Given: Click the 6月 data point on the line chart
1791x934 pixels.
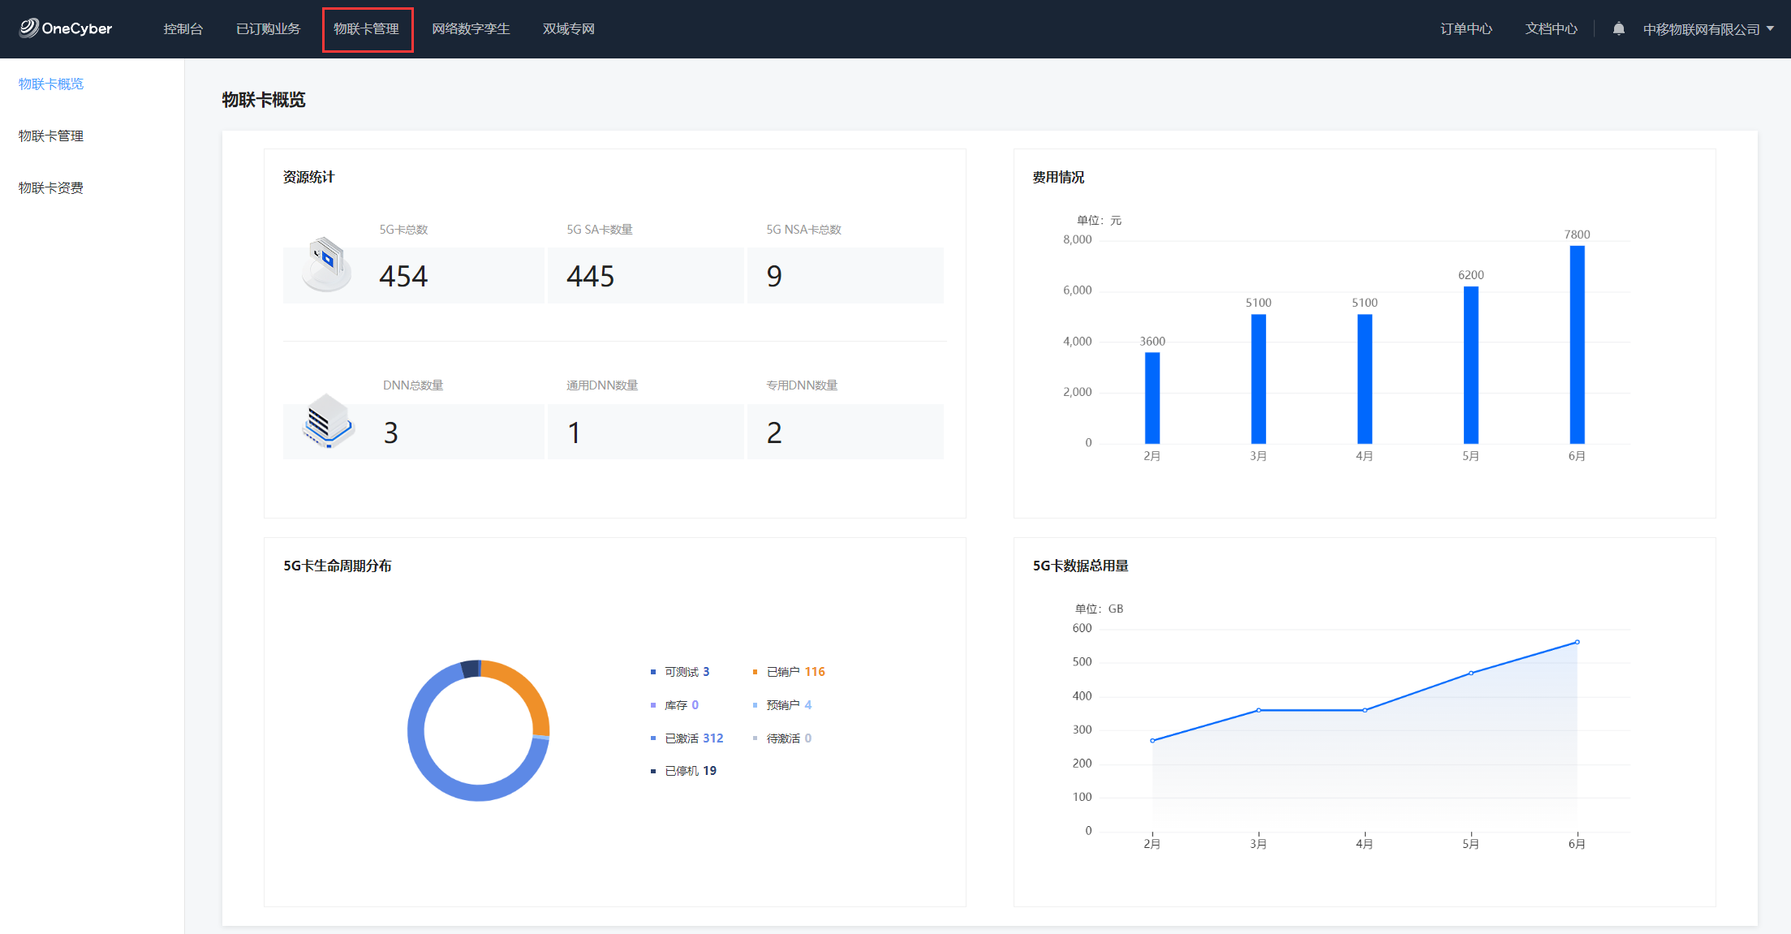Looking at the screenshot, I should tap(1577, 642).
